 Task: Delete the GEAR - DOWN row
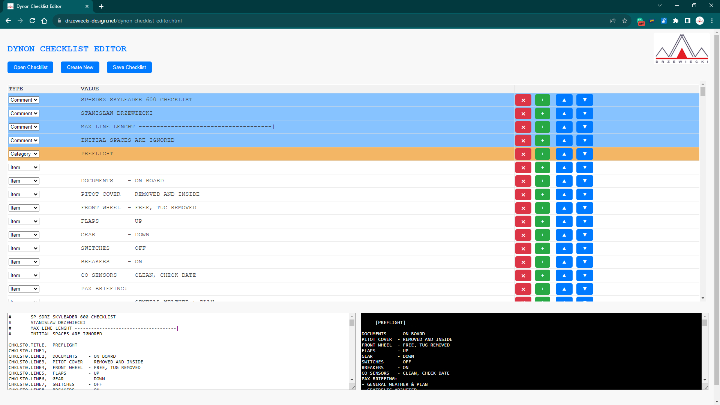pos(523,235)
